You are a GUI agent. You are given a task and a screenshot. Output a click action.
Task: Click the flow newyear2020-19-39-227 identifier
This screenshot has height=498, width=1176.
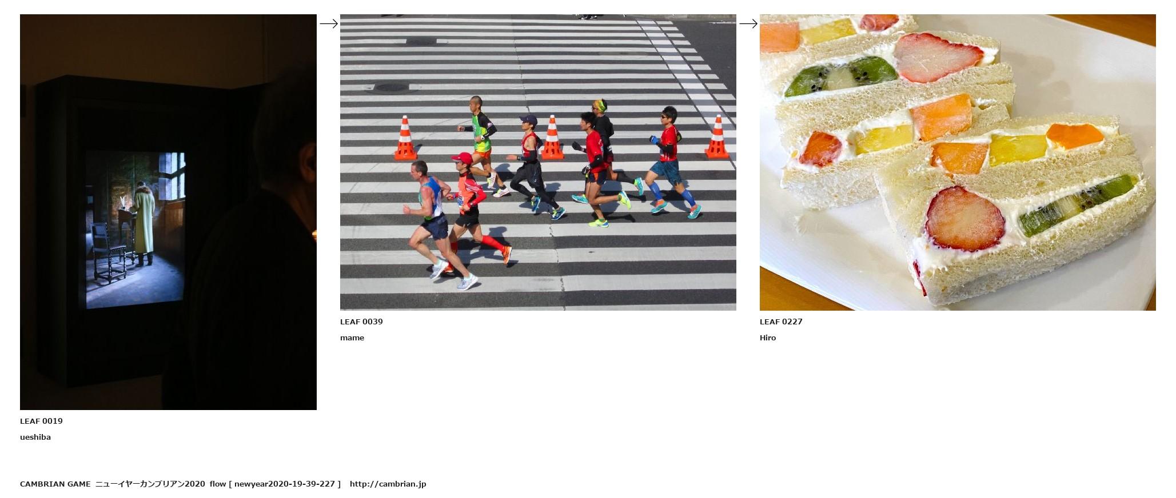(275, 484)
